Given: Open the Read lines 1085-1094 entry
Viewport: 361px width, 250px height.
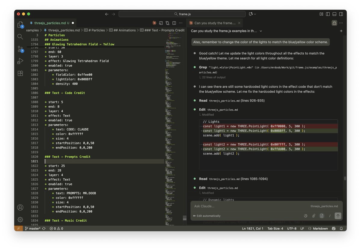Looking at the screenshot, I should coord(233,179).
